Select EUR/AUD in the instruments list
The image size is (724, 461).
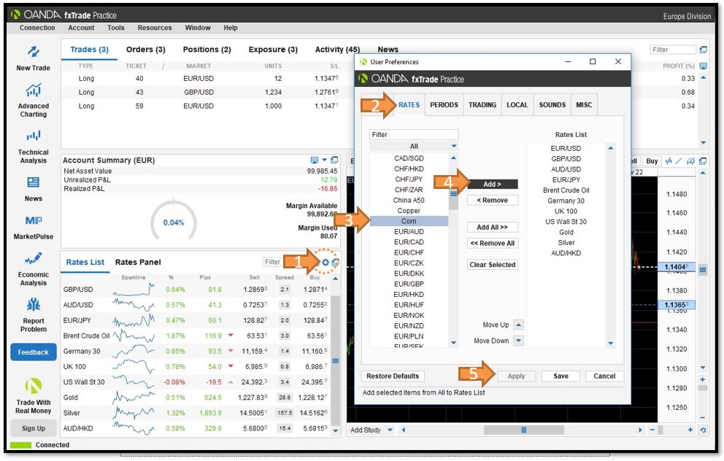pyautogui.click(x=409, y=232)
